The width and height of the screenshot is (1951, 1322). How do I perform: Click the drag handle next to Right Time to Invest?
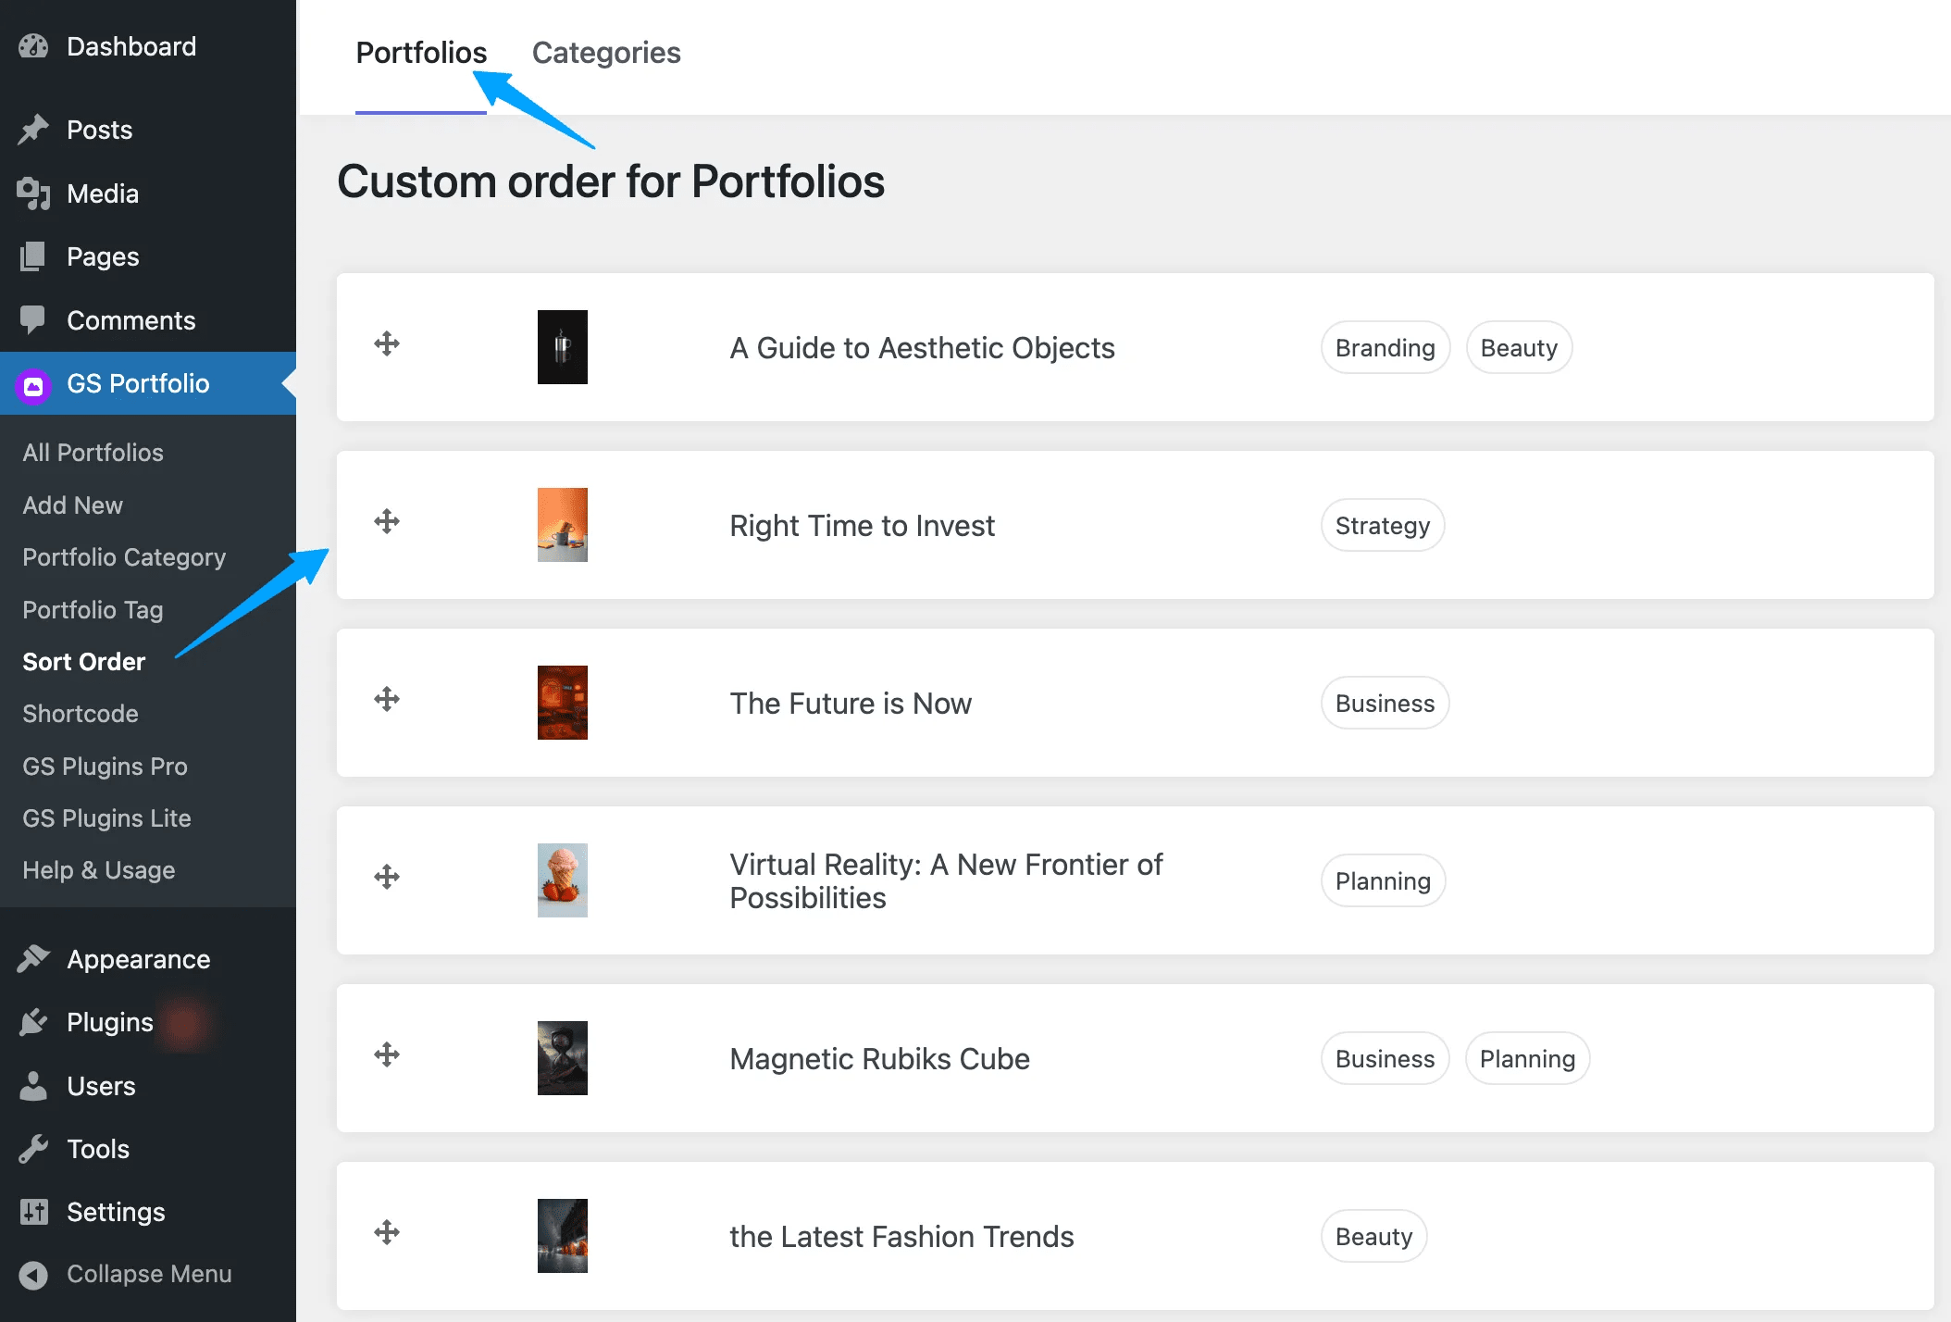pyautogui.click(x=387, y=523)
